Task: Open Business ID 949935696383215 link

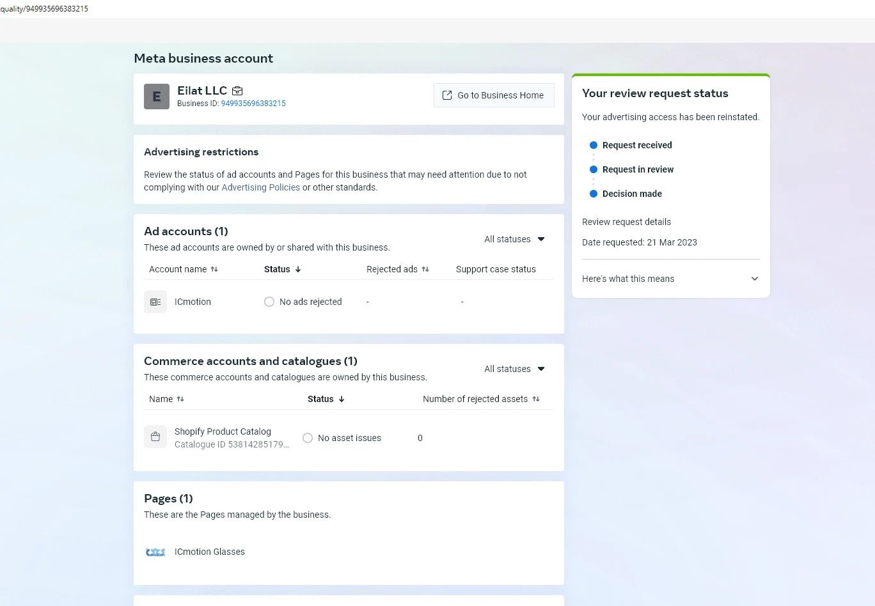Action: pos(253,104)
